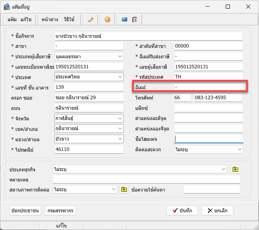Click the กรมสรรพากร button

tap(60, 211)
